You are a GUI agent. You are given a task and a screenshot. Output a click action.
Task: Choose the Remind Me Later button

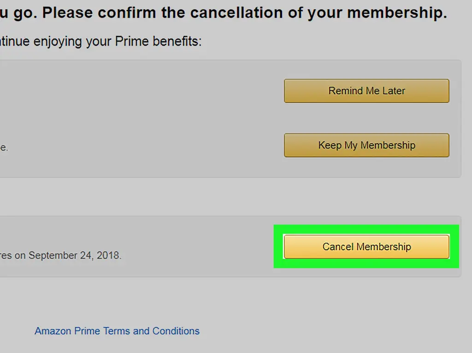click(x=366, y=91)
